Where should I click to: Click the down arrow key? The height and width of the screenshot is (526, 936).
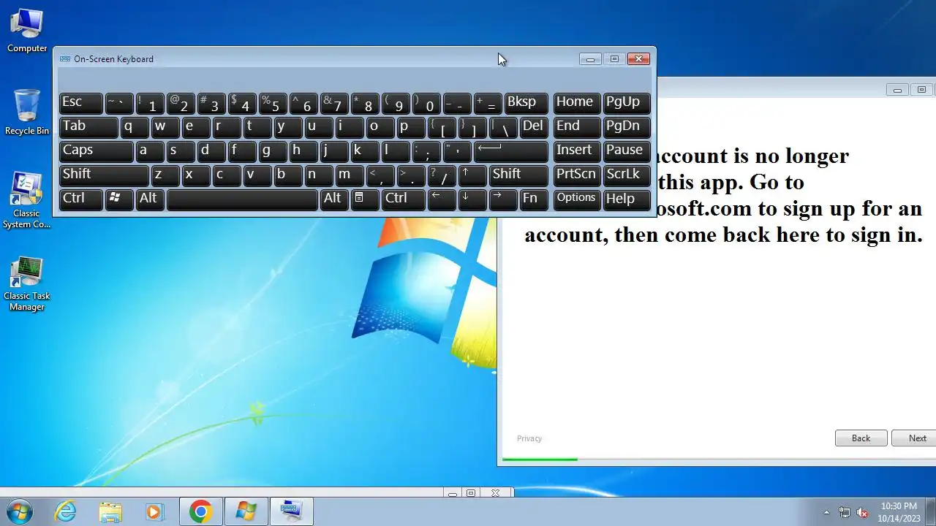tap(472, 199)
